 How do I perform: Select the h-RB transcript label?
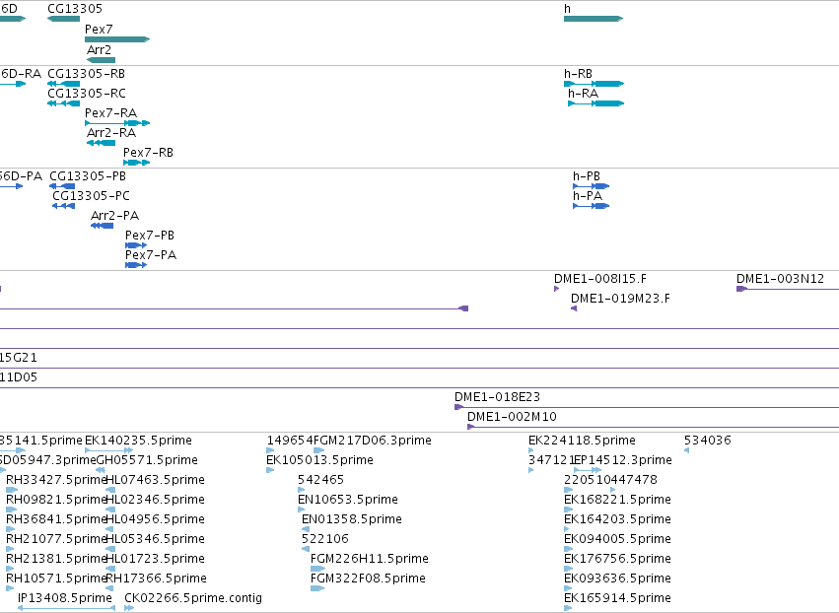point(578,73)
